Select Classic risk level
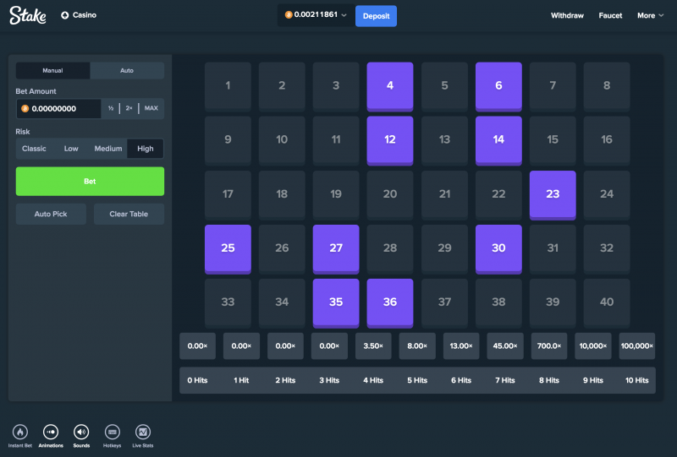677x457 pixels. (34, 149)
